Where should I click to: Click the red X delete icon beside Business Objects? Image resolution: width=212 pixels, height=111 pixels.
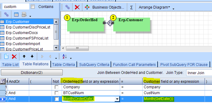pos(77,7)
